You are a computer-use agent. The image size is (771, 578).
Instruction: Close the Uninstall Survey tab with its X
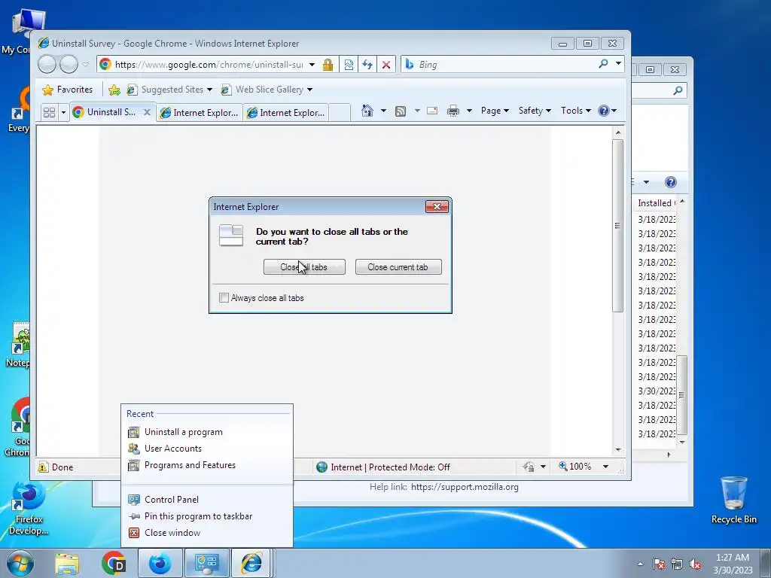147,112
